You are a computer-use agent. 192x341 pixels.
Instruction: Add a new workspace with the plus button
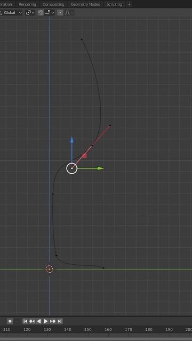pyautogui.click(x=129, y=4)
